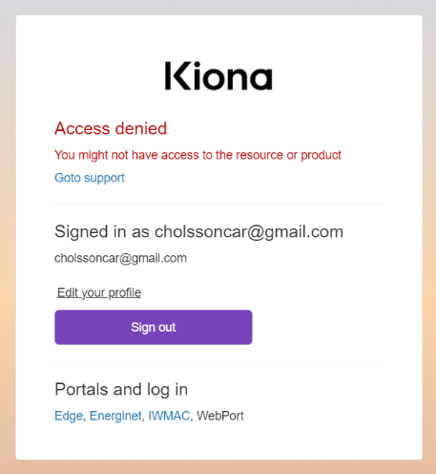The image size is (436, 474).
Task: Click the Access denied heading
Action: [x=111, y=128]
